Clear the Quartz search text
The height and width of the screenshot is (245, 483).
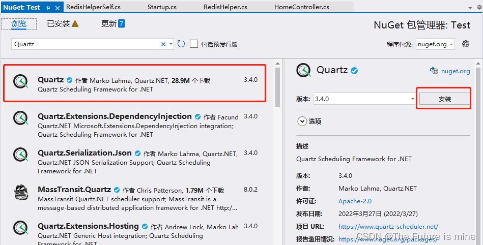point(163,44)
